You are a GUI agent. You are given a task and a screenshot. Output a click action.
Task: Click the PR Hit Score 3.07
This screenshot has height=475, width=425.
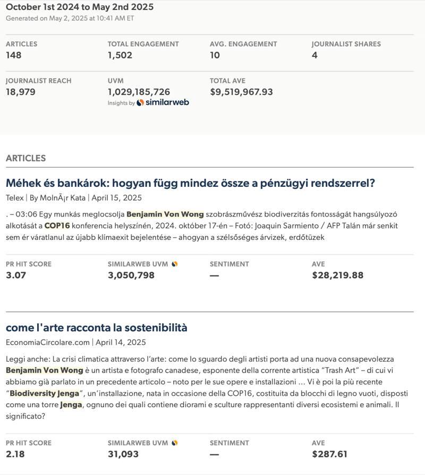point(16,275)
